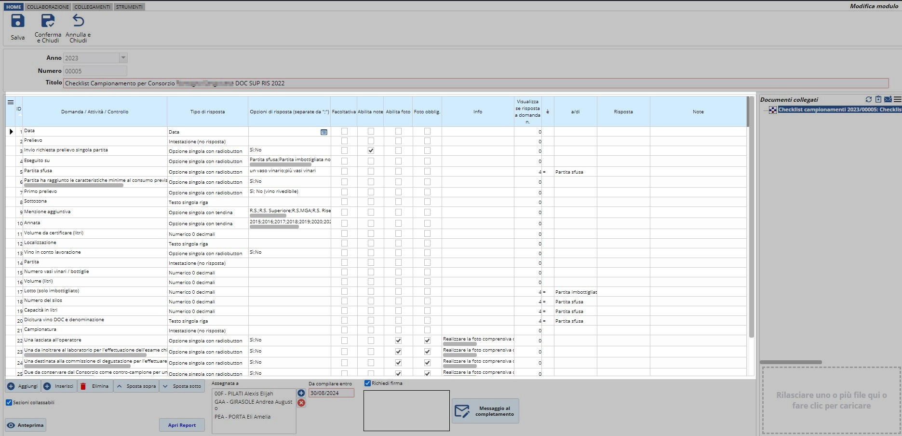Switch to the COLLABORAZIONE tab
902x436 pixels.
48,7
